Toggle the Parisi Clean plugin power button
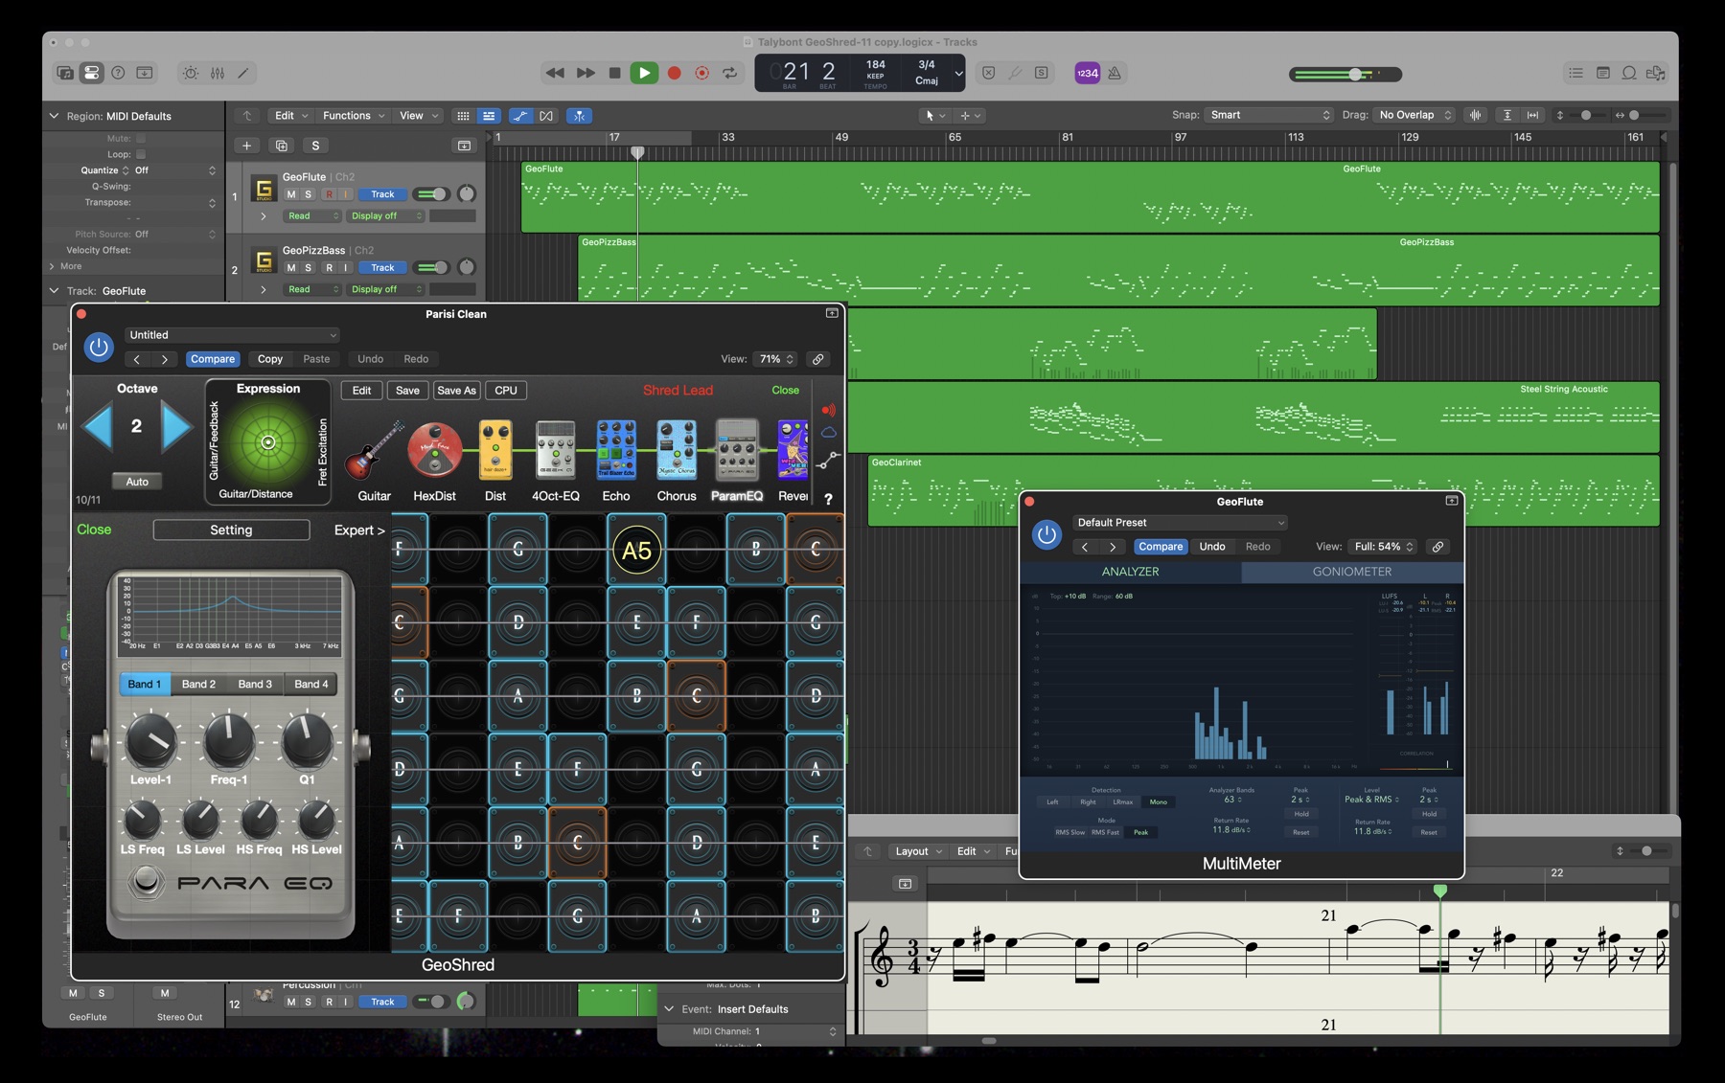Screen dimensions: 1725x1083 click(x=99, y=347)
